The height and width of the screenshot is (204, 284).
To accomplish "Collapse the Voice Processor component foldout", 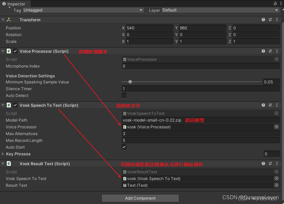I will click(3, 51).
